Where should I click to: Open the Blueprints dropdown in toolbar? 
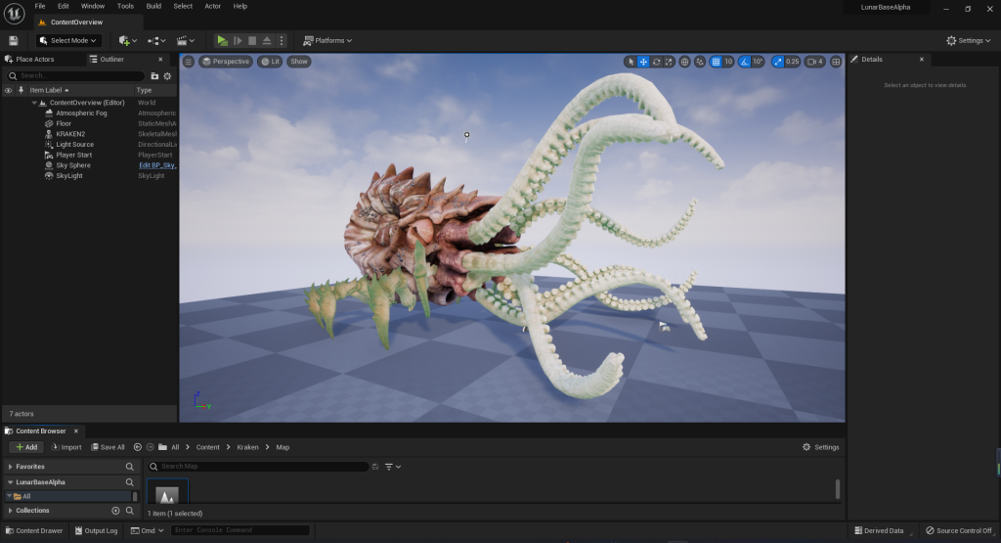(x=156, y=40)
